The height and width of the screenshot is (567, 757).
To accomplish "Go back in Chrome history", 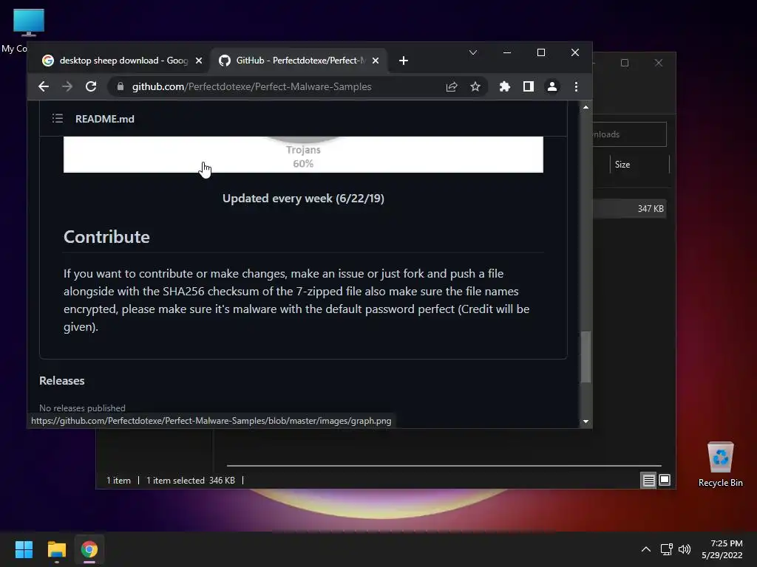I will [x=44, y=87].
